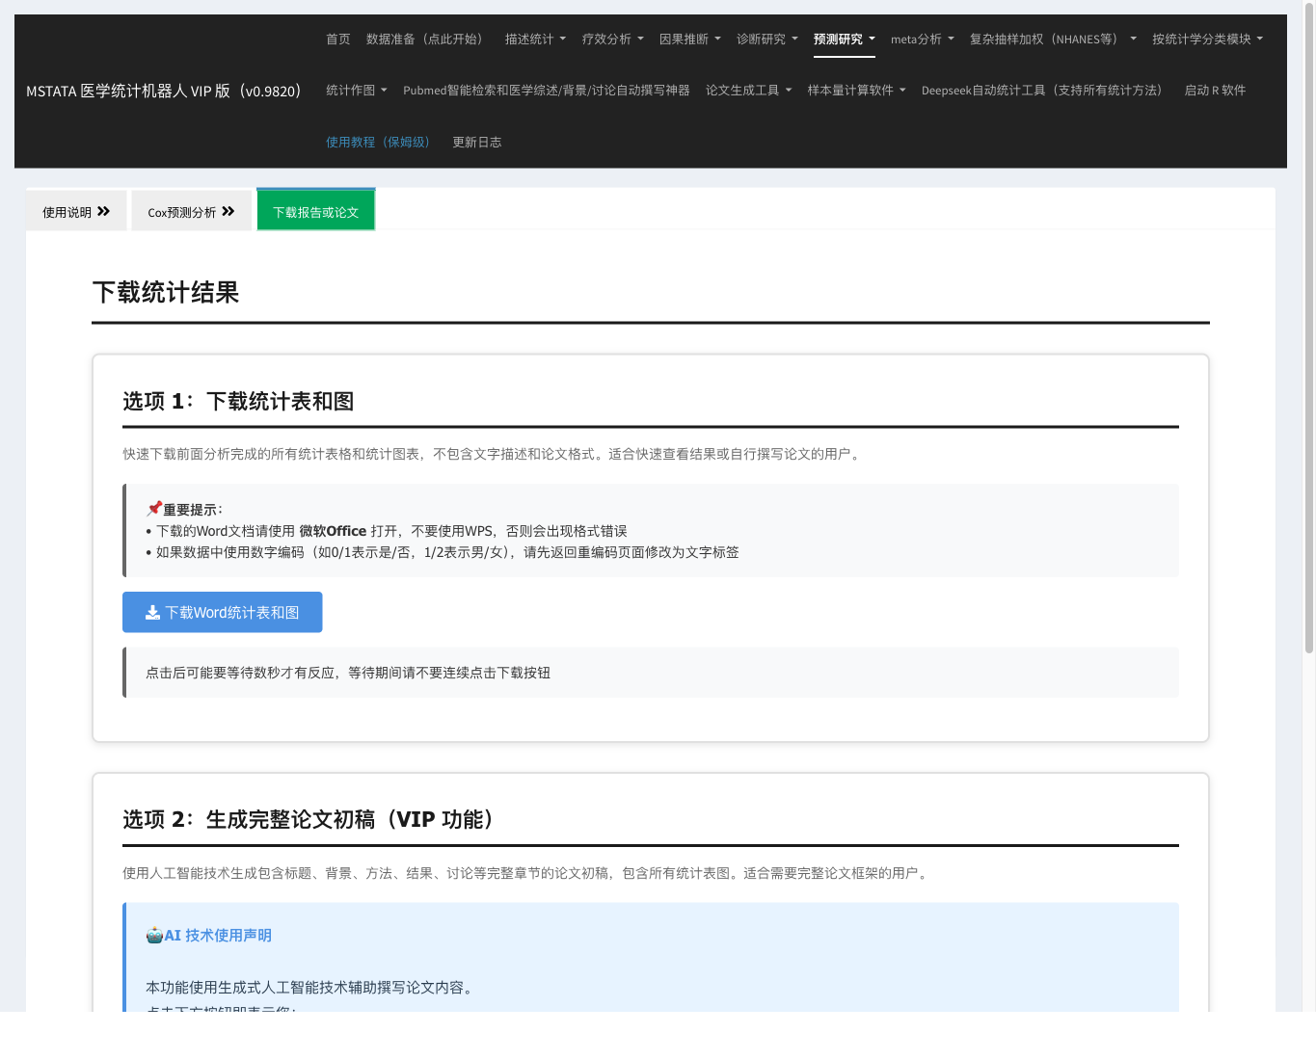Click the 下载统计结果 heading
This screenshot has width=1316, height=1060.
click(x=166, y=292)
